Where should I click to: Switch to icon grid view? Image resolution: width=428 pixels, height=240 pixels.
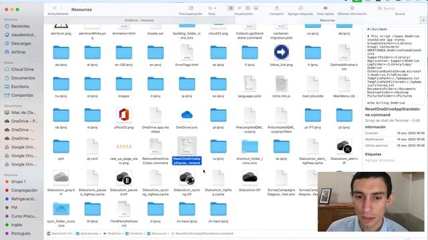coord(231,8)
